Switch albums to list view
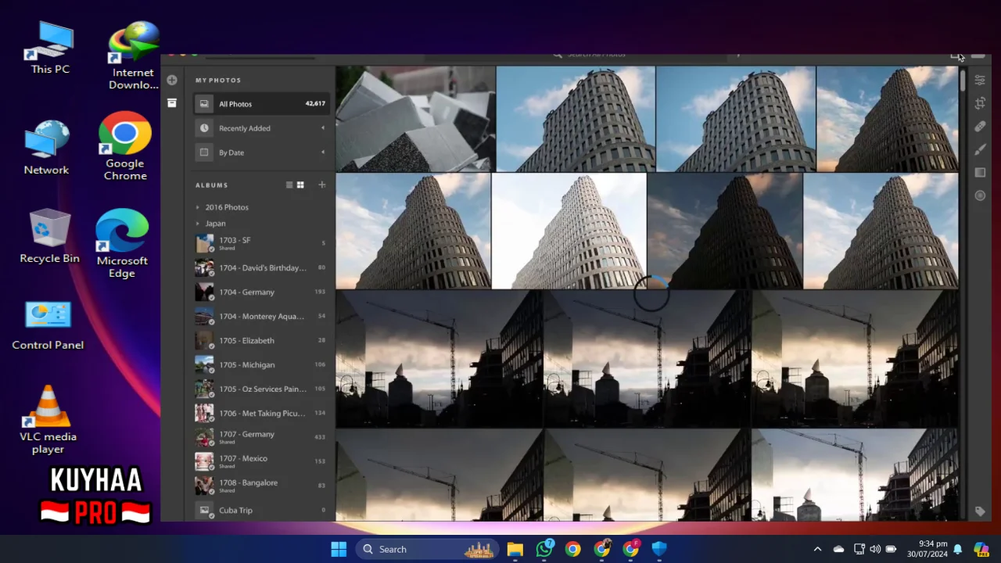The image size is (1001, 563). tap(289, 185)
